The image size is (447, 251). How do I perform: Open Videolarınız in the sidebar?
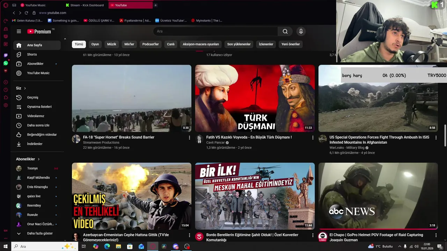coord(37,116)
